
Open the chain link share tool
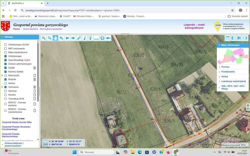[x=79, y=38]
